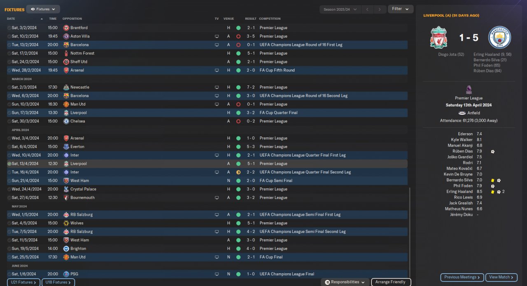Image resolution: width=527 pixels, height=286 pixels.
Task: Select UEFA Champions League Semi Final First Leg row
Action: [x=207, y=214]
